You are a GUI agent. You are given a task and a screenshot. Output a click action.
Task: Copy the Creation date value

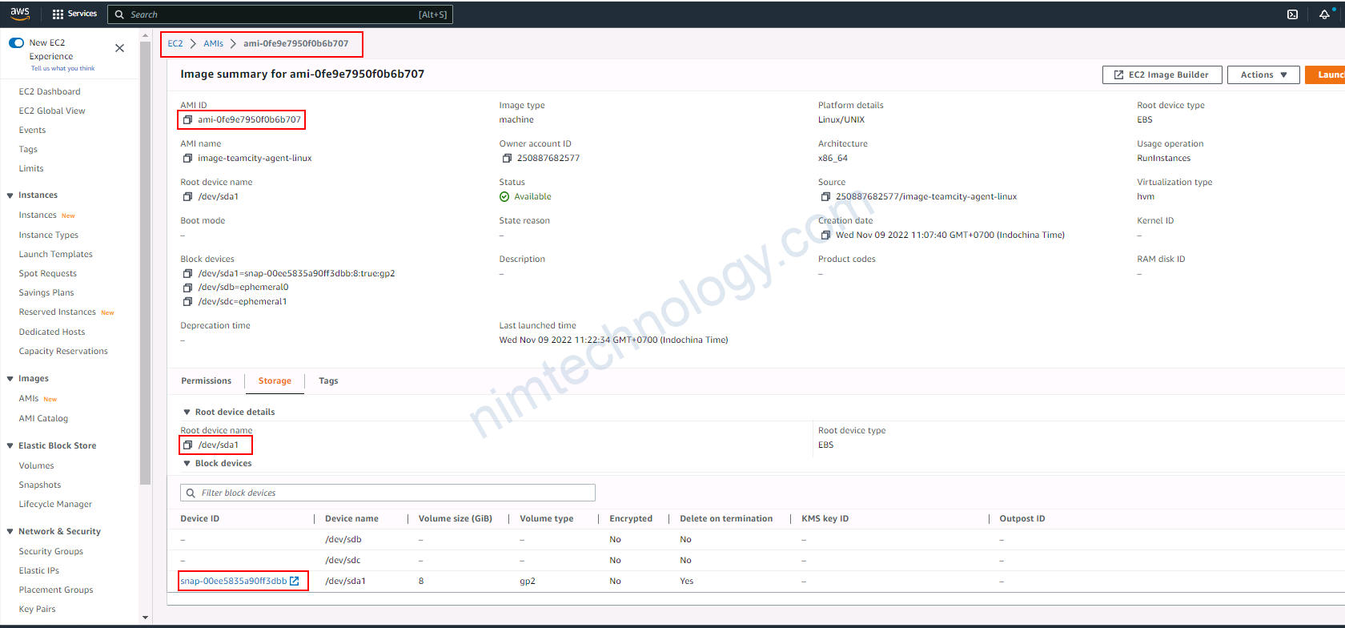tap(825, 235)
